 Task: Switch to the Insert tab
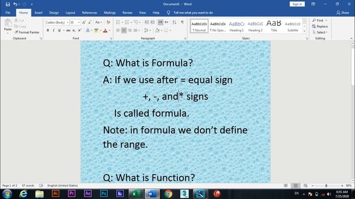(x=38, y=13)
